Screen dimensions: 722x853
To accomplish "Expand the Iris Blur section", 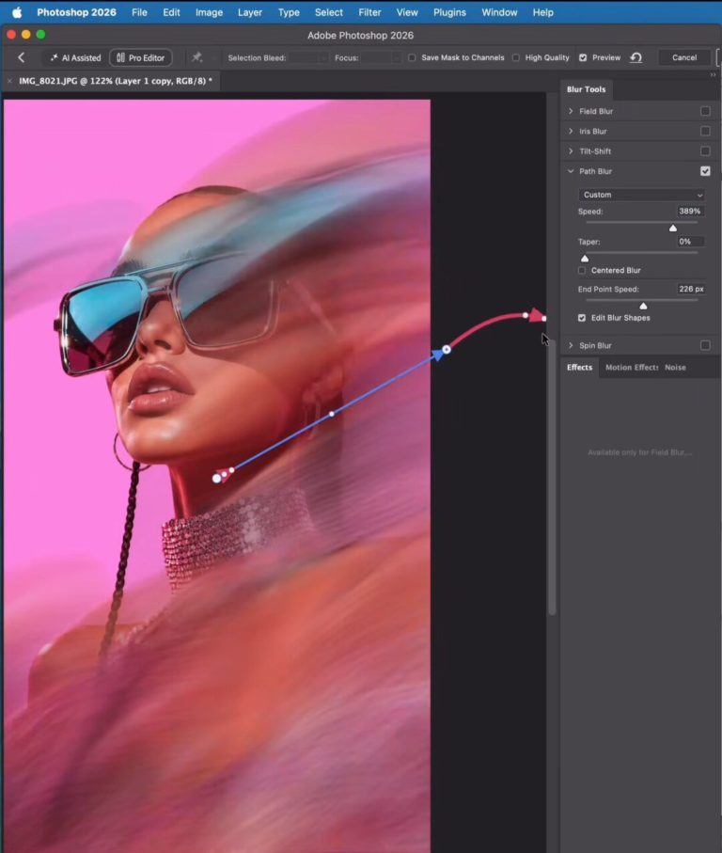I will coord(571,131).
